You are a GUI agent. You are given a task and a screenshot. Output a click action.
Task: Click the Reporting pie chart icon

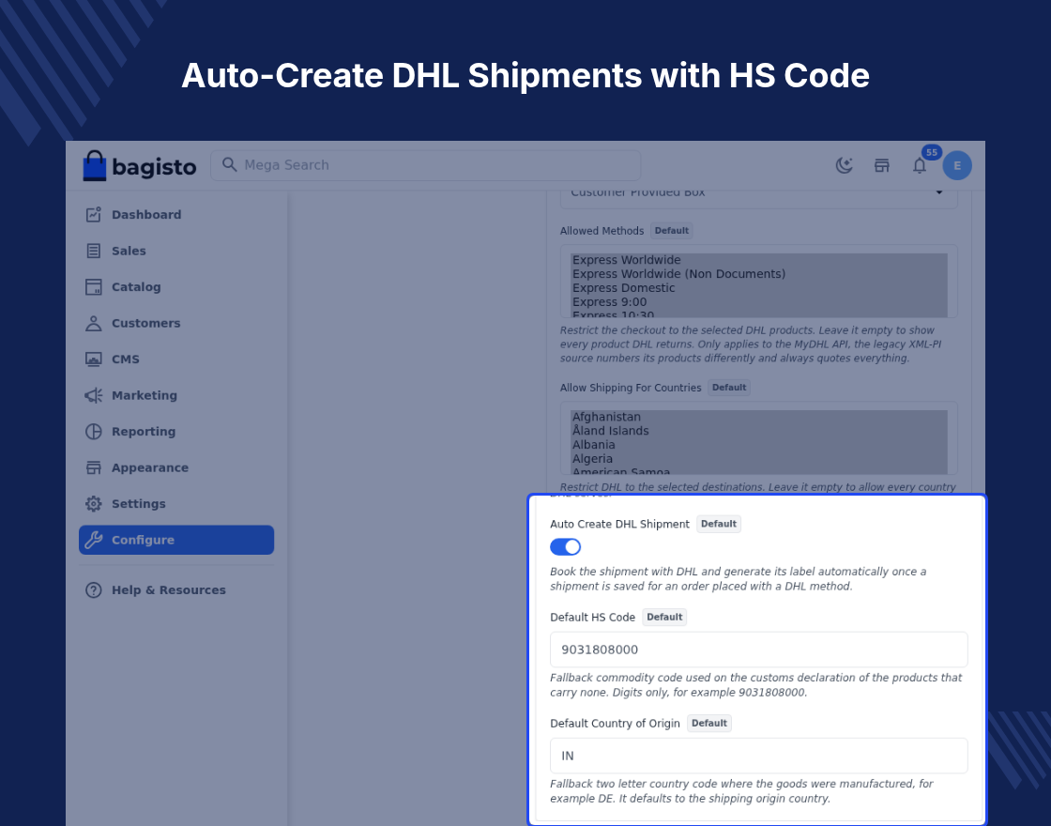(x=93, y=432)
